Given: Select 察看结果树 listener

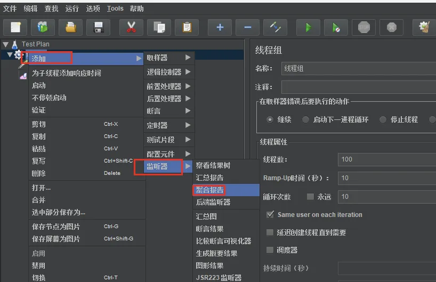Looking at the screenshot, I should pyautogui.click(x=227, y=165).
